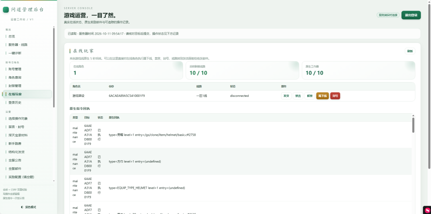Click 发货 for player 游戏架设

tap(286, 96)
